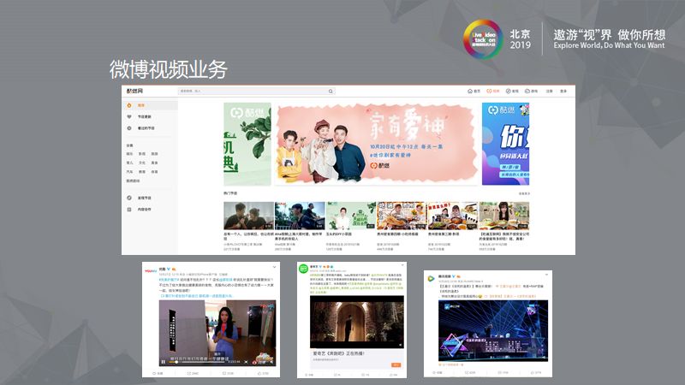Click the 热门节目 section heading
Viewport: 685px width, 385px height.
click(230, 193)
